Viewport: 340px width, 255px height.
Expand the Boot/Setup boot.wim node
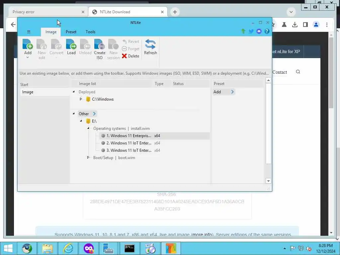pos(88,157)
